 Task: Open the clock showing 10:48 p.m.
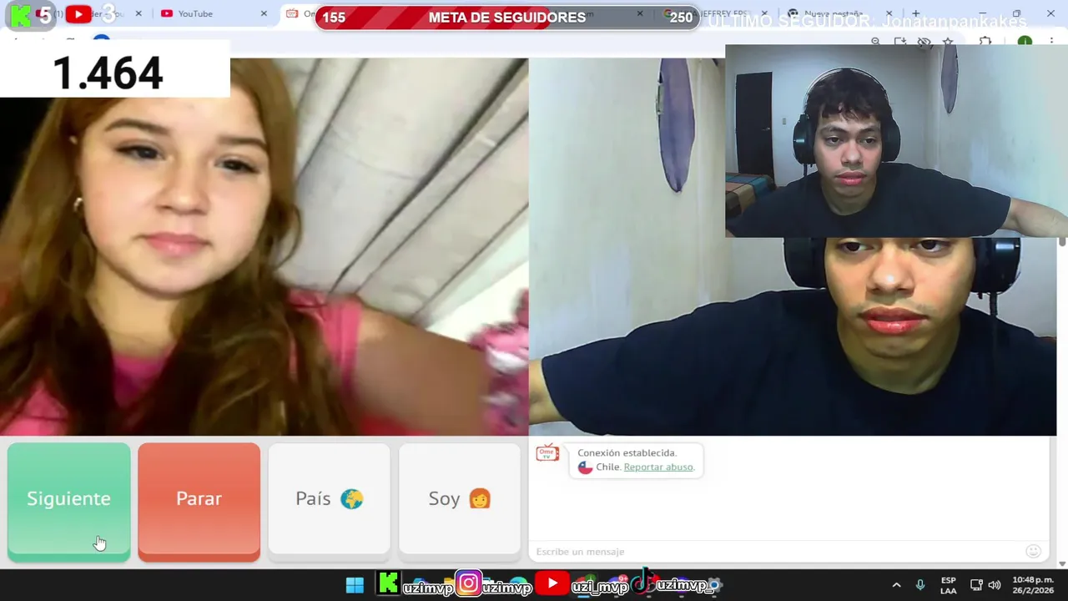[x=1033, y=585]
